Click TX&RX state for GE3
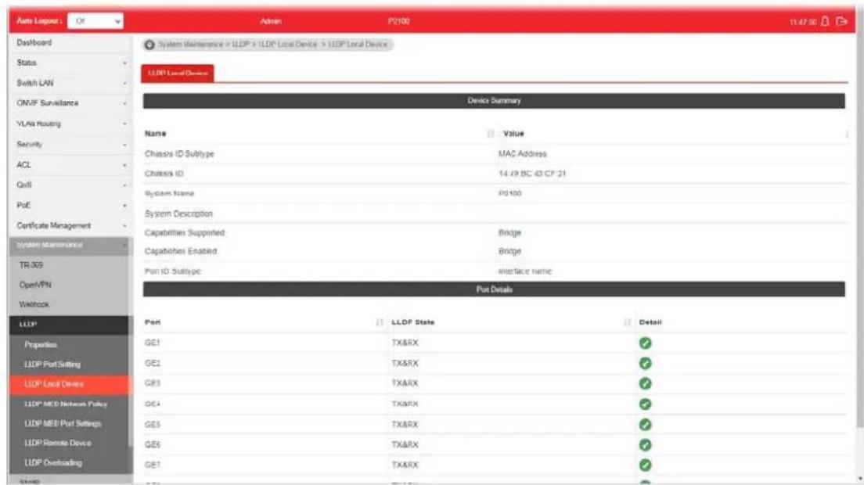 point(405,383)
